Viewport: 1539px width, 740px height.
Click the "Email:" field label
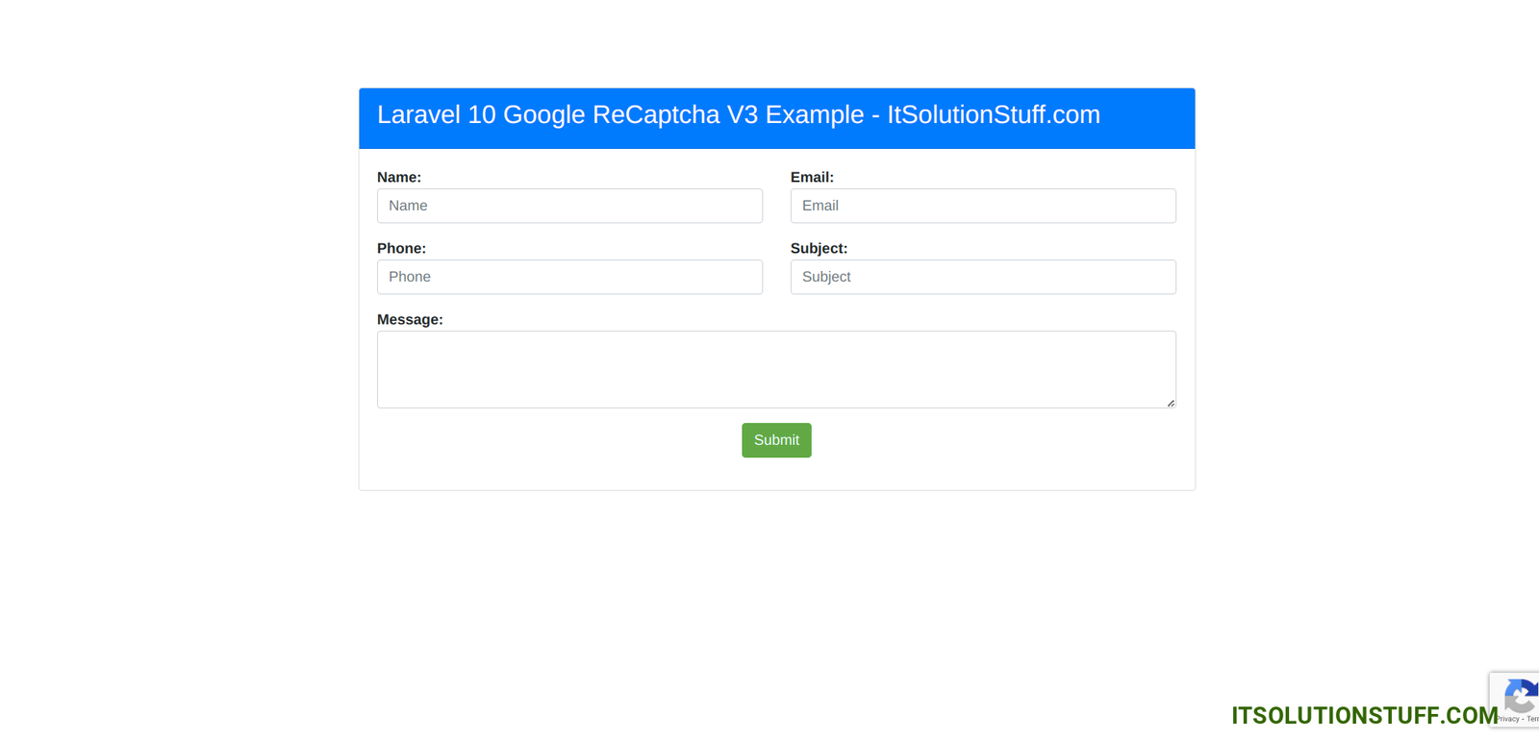[x=811, y=178]
